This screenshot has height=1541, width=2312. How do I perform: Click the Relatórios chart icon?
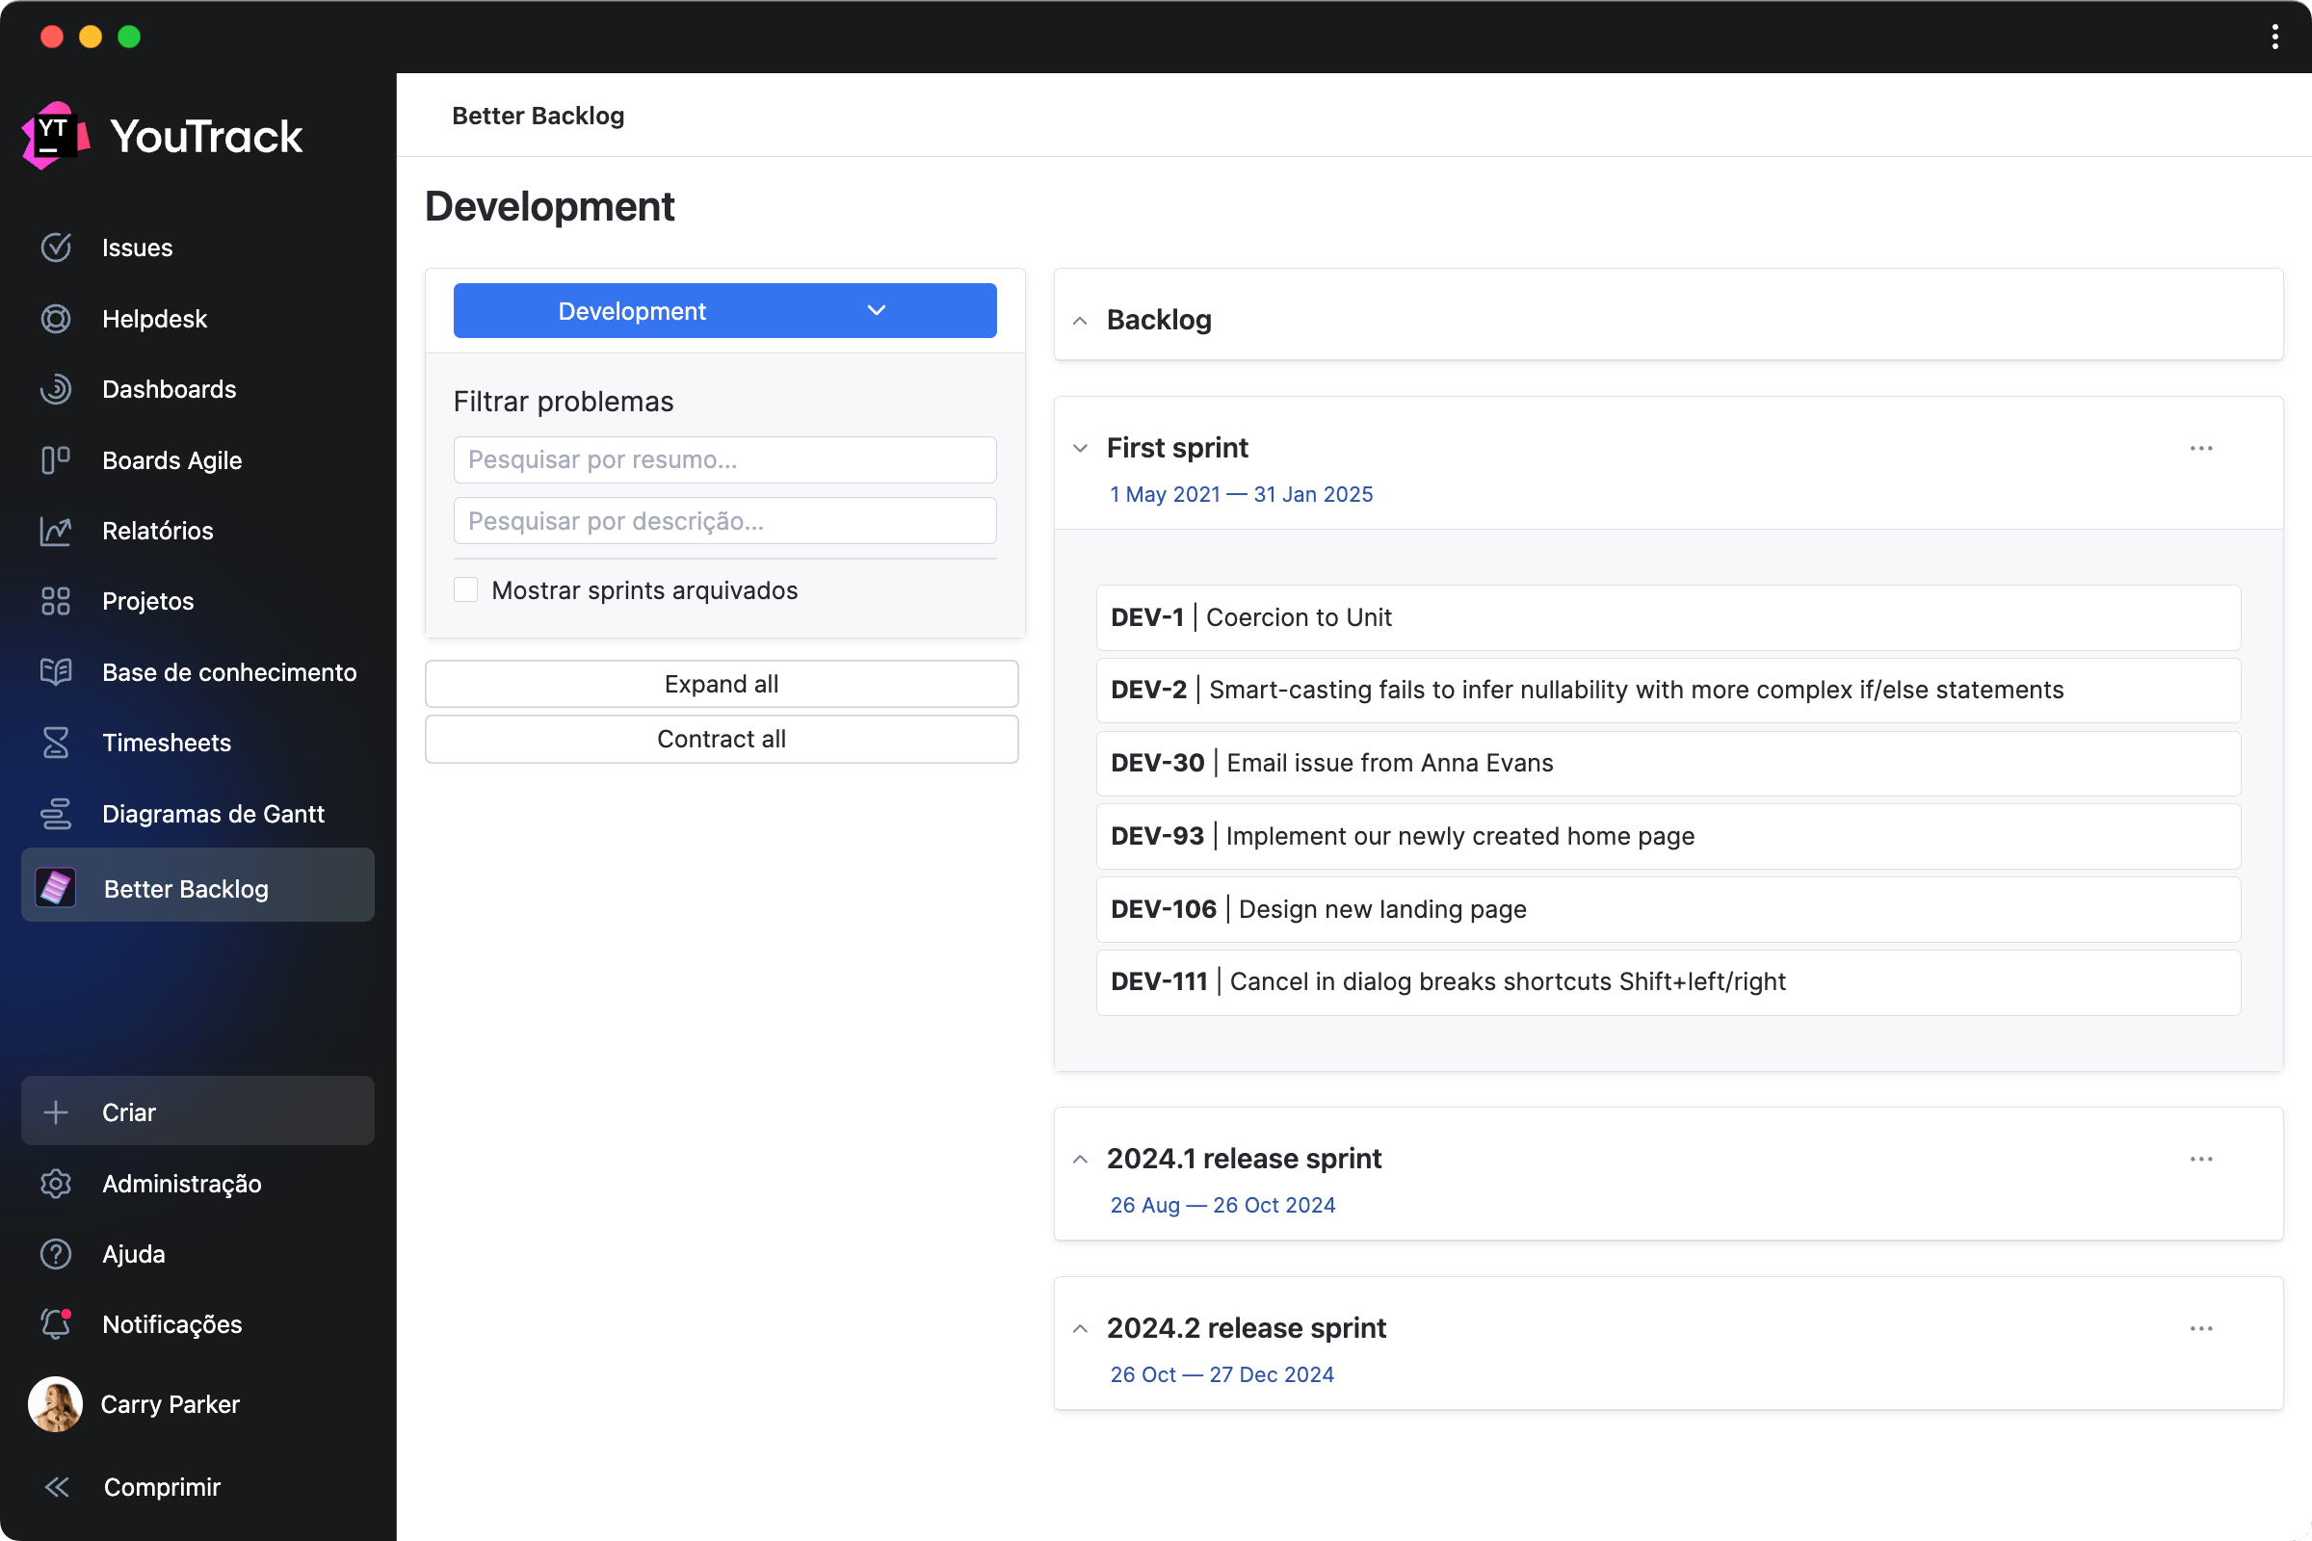pyautogui.click(x=56, y=531)
